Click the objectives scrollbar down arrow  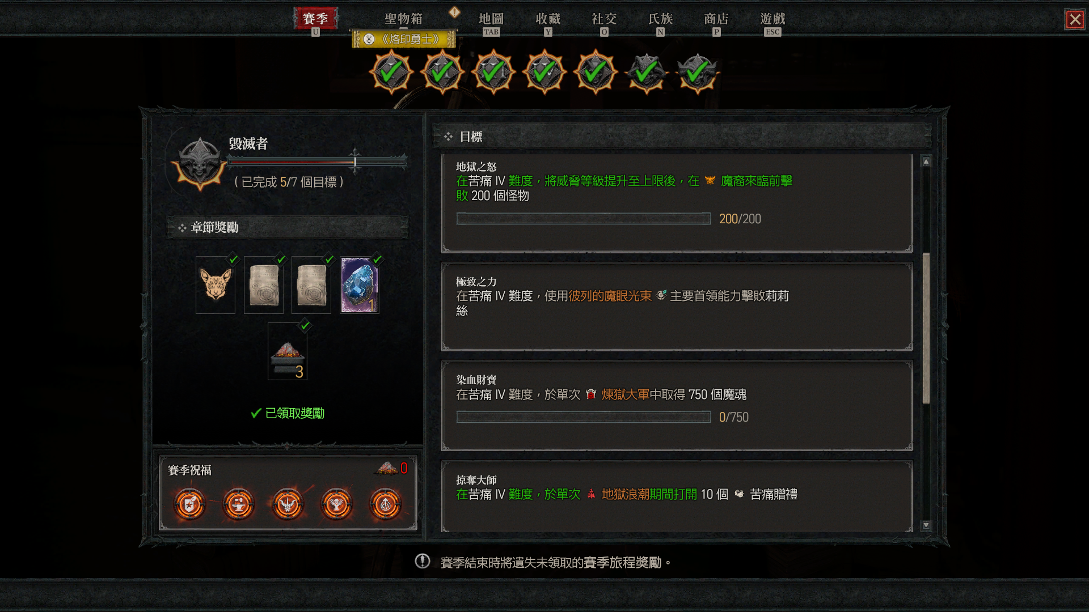coord(926,525)
